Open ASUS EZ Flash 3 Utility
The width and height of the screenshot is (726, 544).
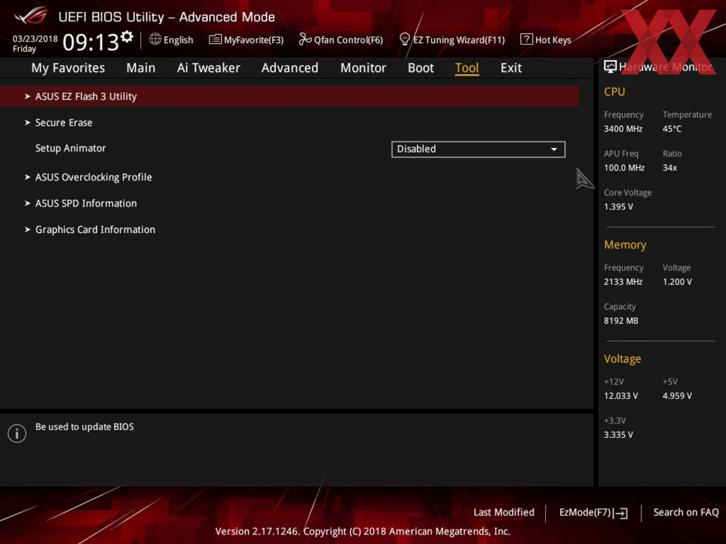click(x=289, y=96)
